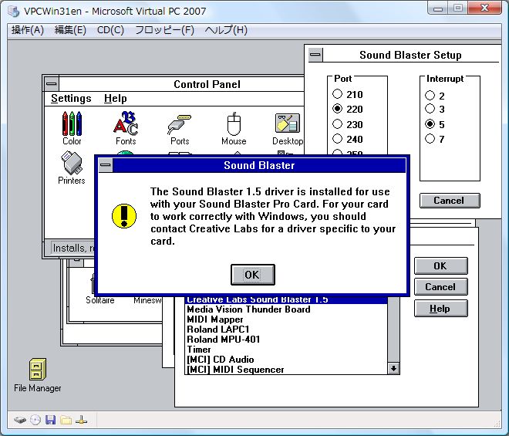
Task: Open the Sound Blaster Setup system menu
Action: tap(315, 55)
